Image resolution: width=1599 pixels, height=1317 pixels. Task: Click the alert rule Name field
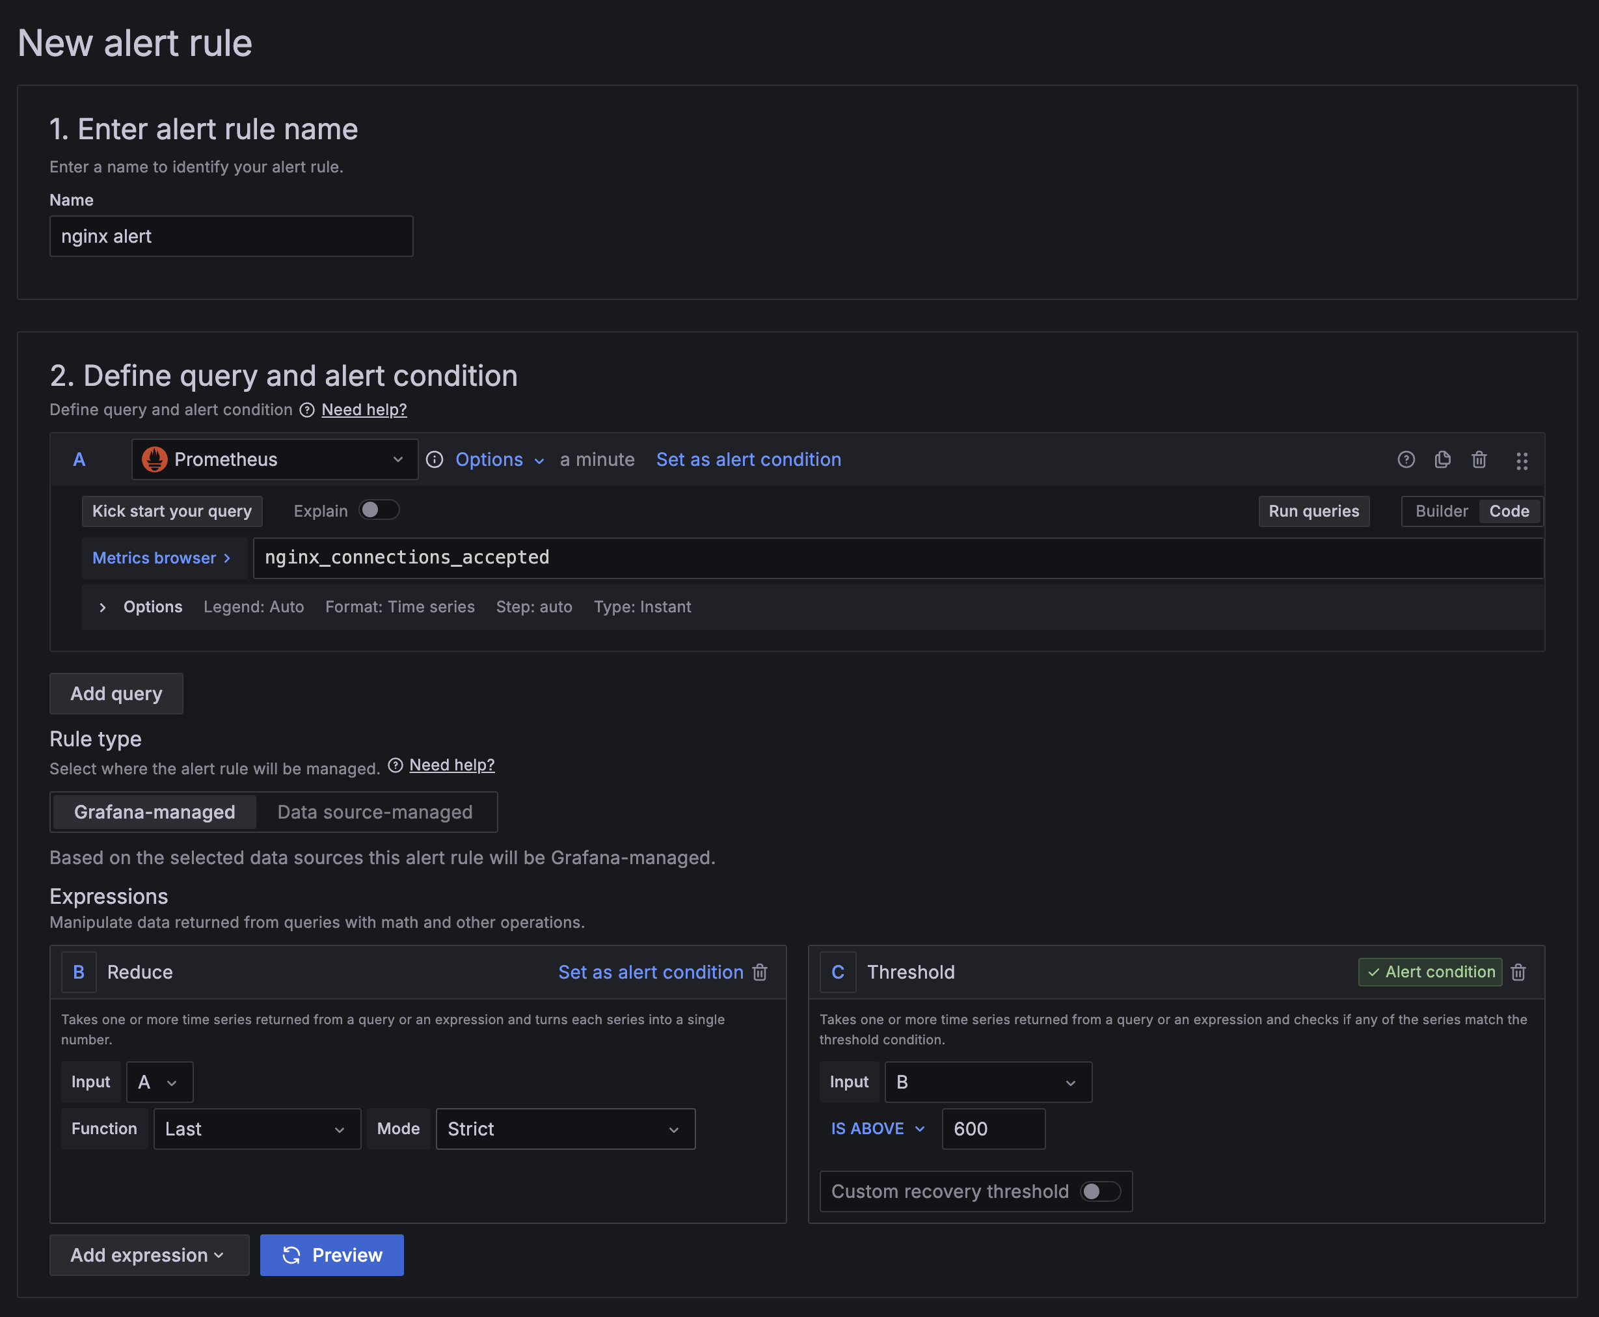pos(230,237)
